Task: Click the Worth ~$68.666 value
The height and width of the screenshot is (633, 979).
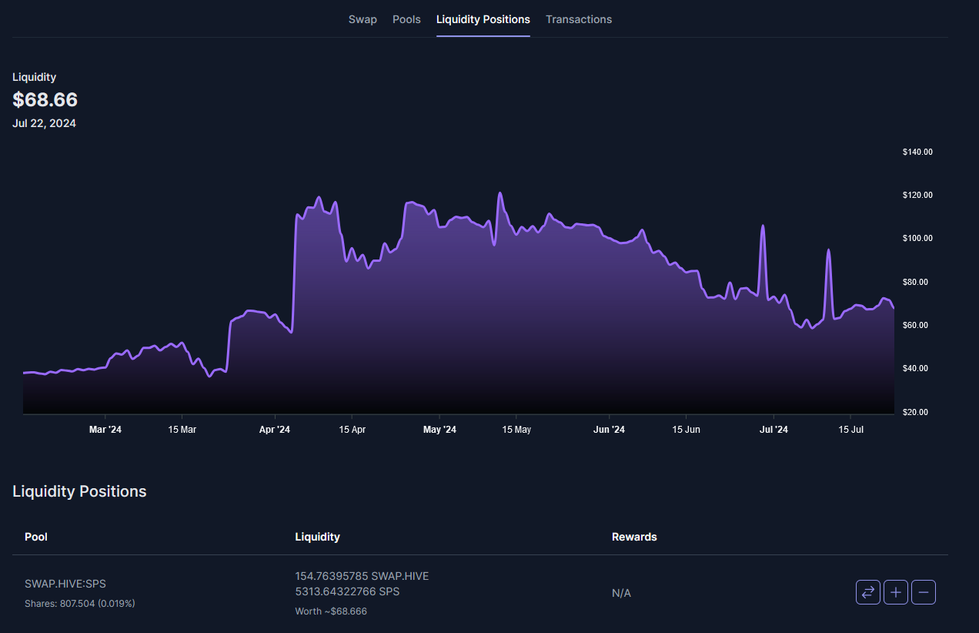Action: pyautogui.click(x=331, y=611)
